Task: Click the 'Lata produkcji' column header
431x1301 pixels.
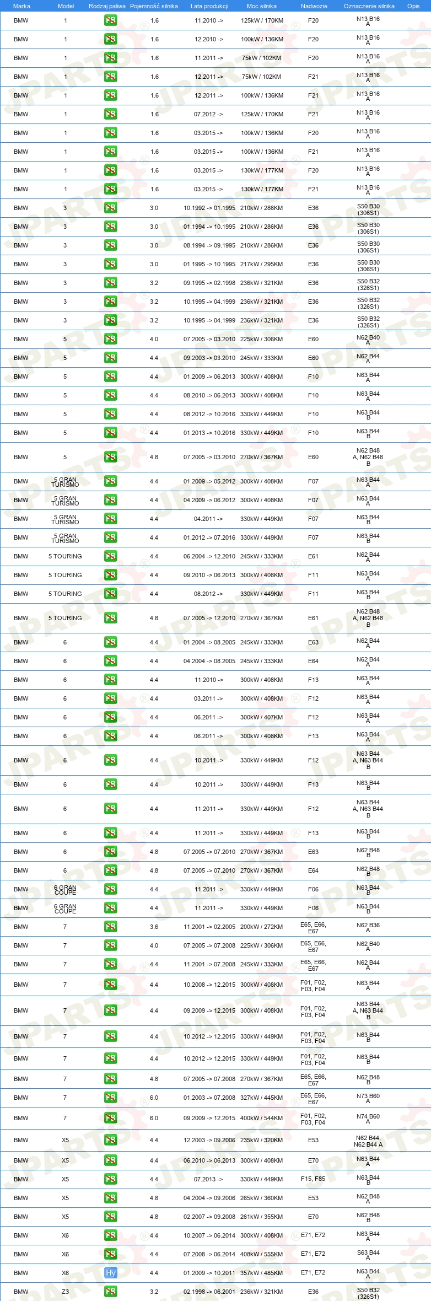Action: (209, 6)
